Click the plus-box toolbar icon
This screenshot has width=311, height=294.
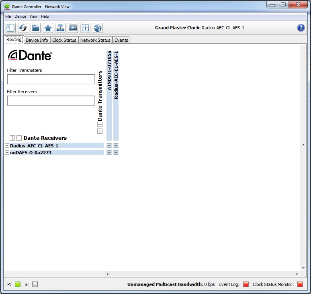click(x=85, y=28)
